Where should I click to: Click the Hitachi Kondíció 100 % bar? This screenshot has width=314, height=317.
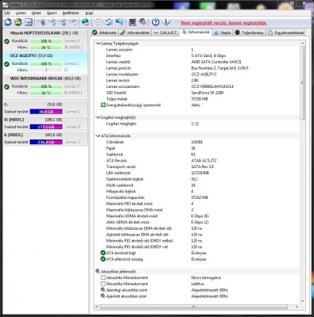46,41
